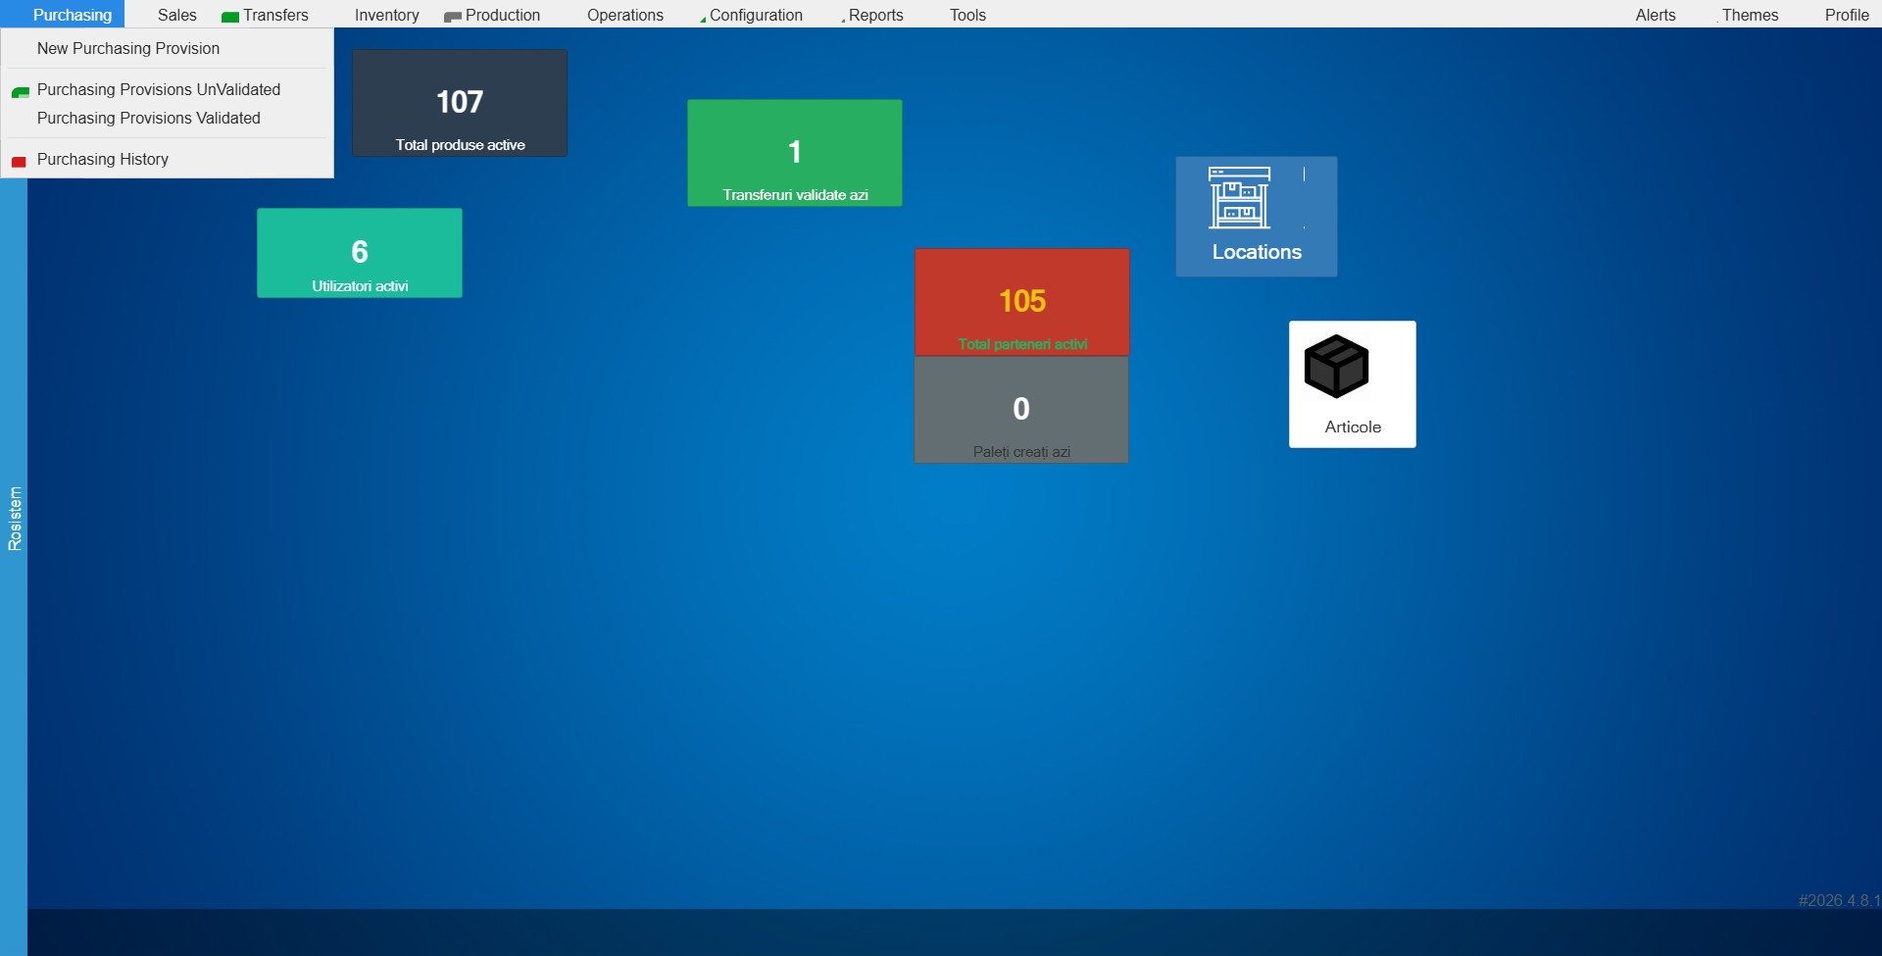This screenshot has width=1882, height=956.
Task: Open Purchasing Provisions Validated
Action: (x=149, y=118)
